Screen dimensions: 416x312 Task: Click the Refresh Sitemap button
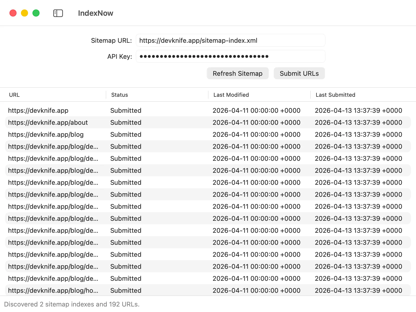click(237, 73)
